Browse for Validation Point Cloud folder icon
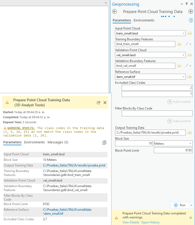The width and height of the screenshot is (195, 225). coord(189,55)
